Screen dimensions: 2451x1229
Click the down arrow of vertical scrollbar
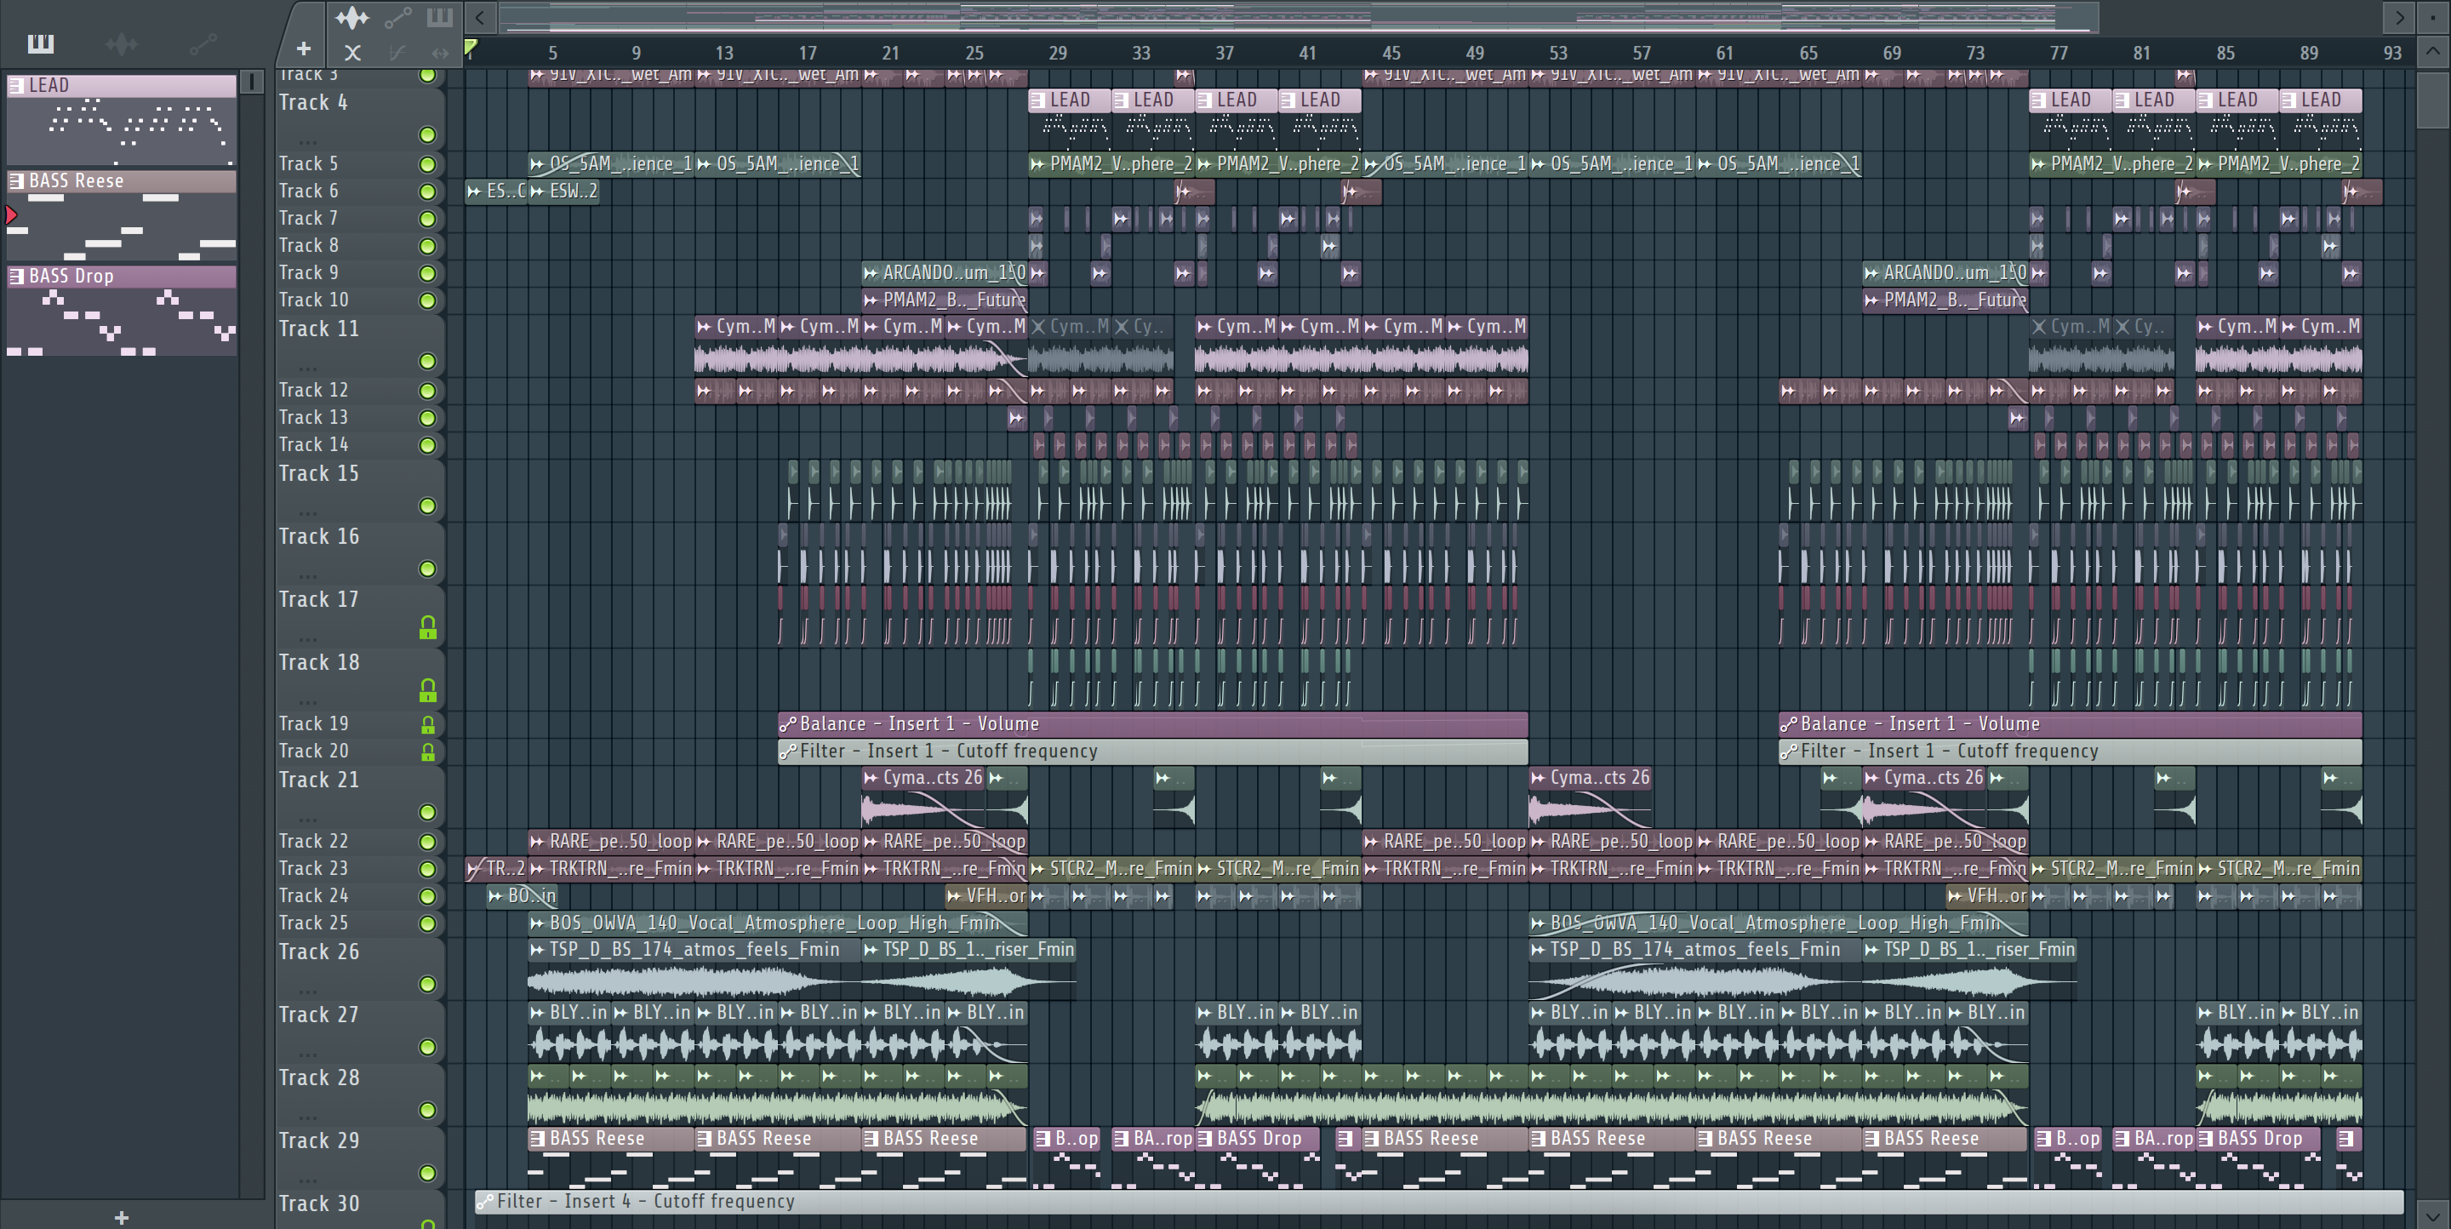[2433, 1215]
